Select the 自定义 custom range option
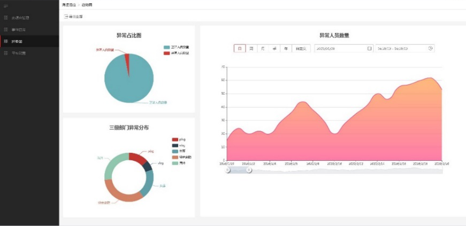The image size is (466, 226). pyautogui.click(x=301, y=49)
